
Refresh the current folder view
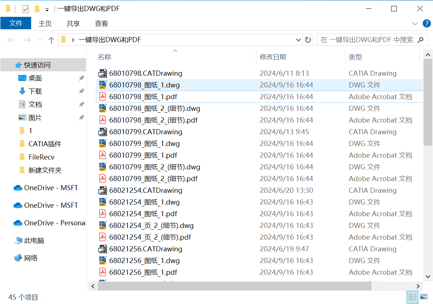point(308,40)
